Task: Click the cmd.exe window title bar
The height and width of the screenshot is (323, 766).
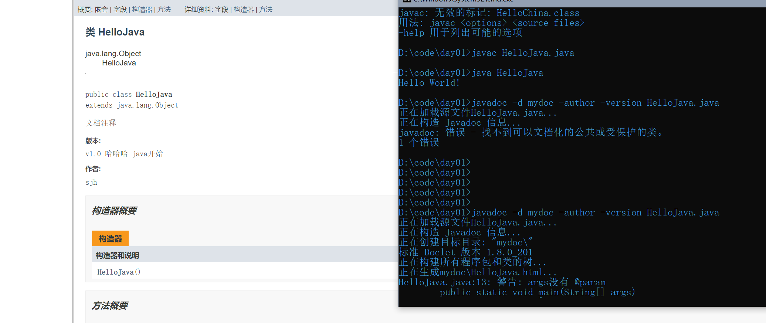Action: point(555,2)
